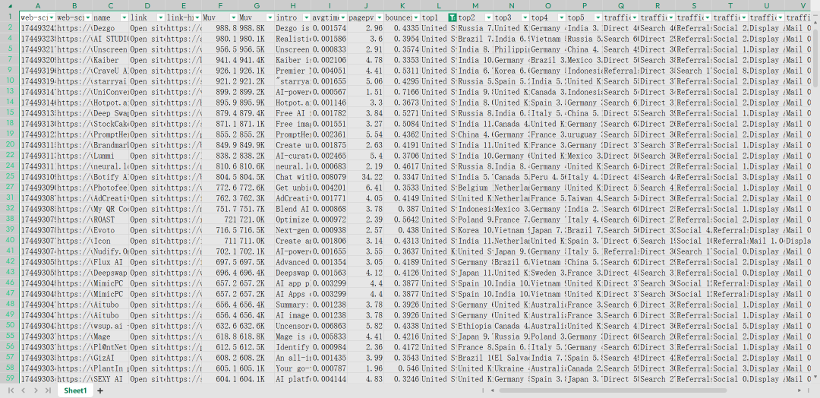Add a new sheet with plus icon
The image size is (820, 398).
(x=100, y=390)
